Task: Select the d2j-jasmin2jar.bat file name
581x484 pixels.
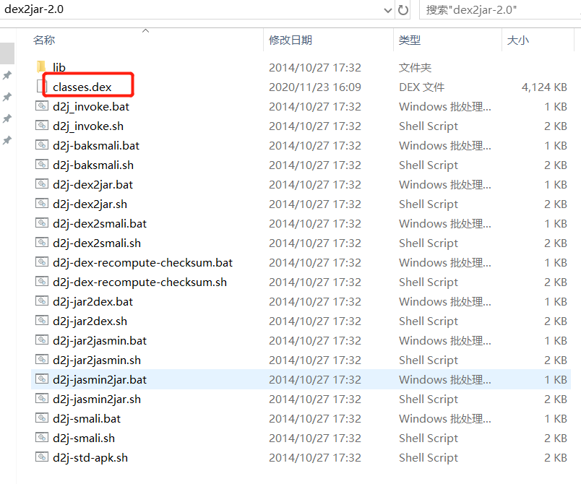Action: (100, 379)
